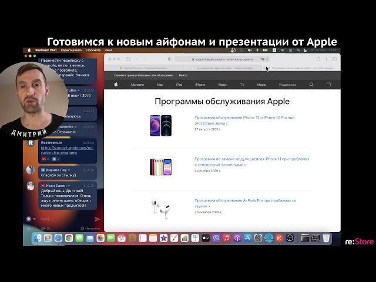Reload the page with the refresh icon

(x=267, y=59)
